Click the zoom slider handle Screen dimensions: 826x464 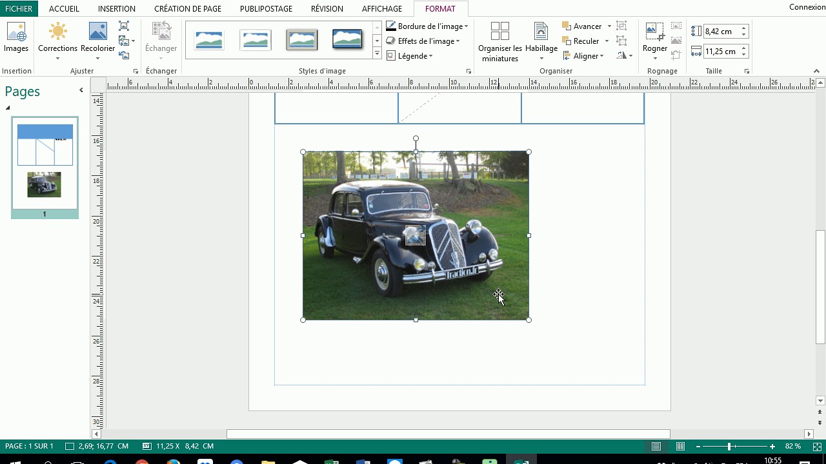(729, 447)
